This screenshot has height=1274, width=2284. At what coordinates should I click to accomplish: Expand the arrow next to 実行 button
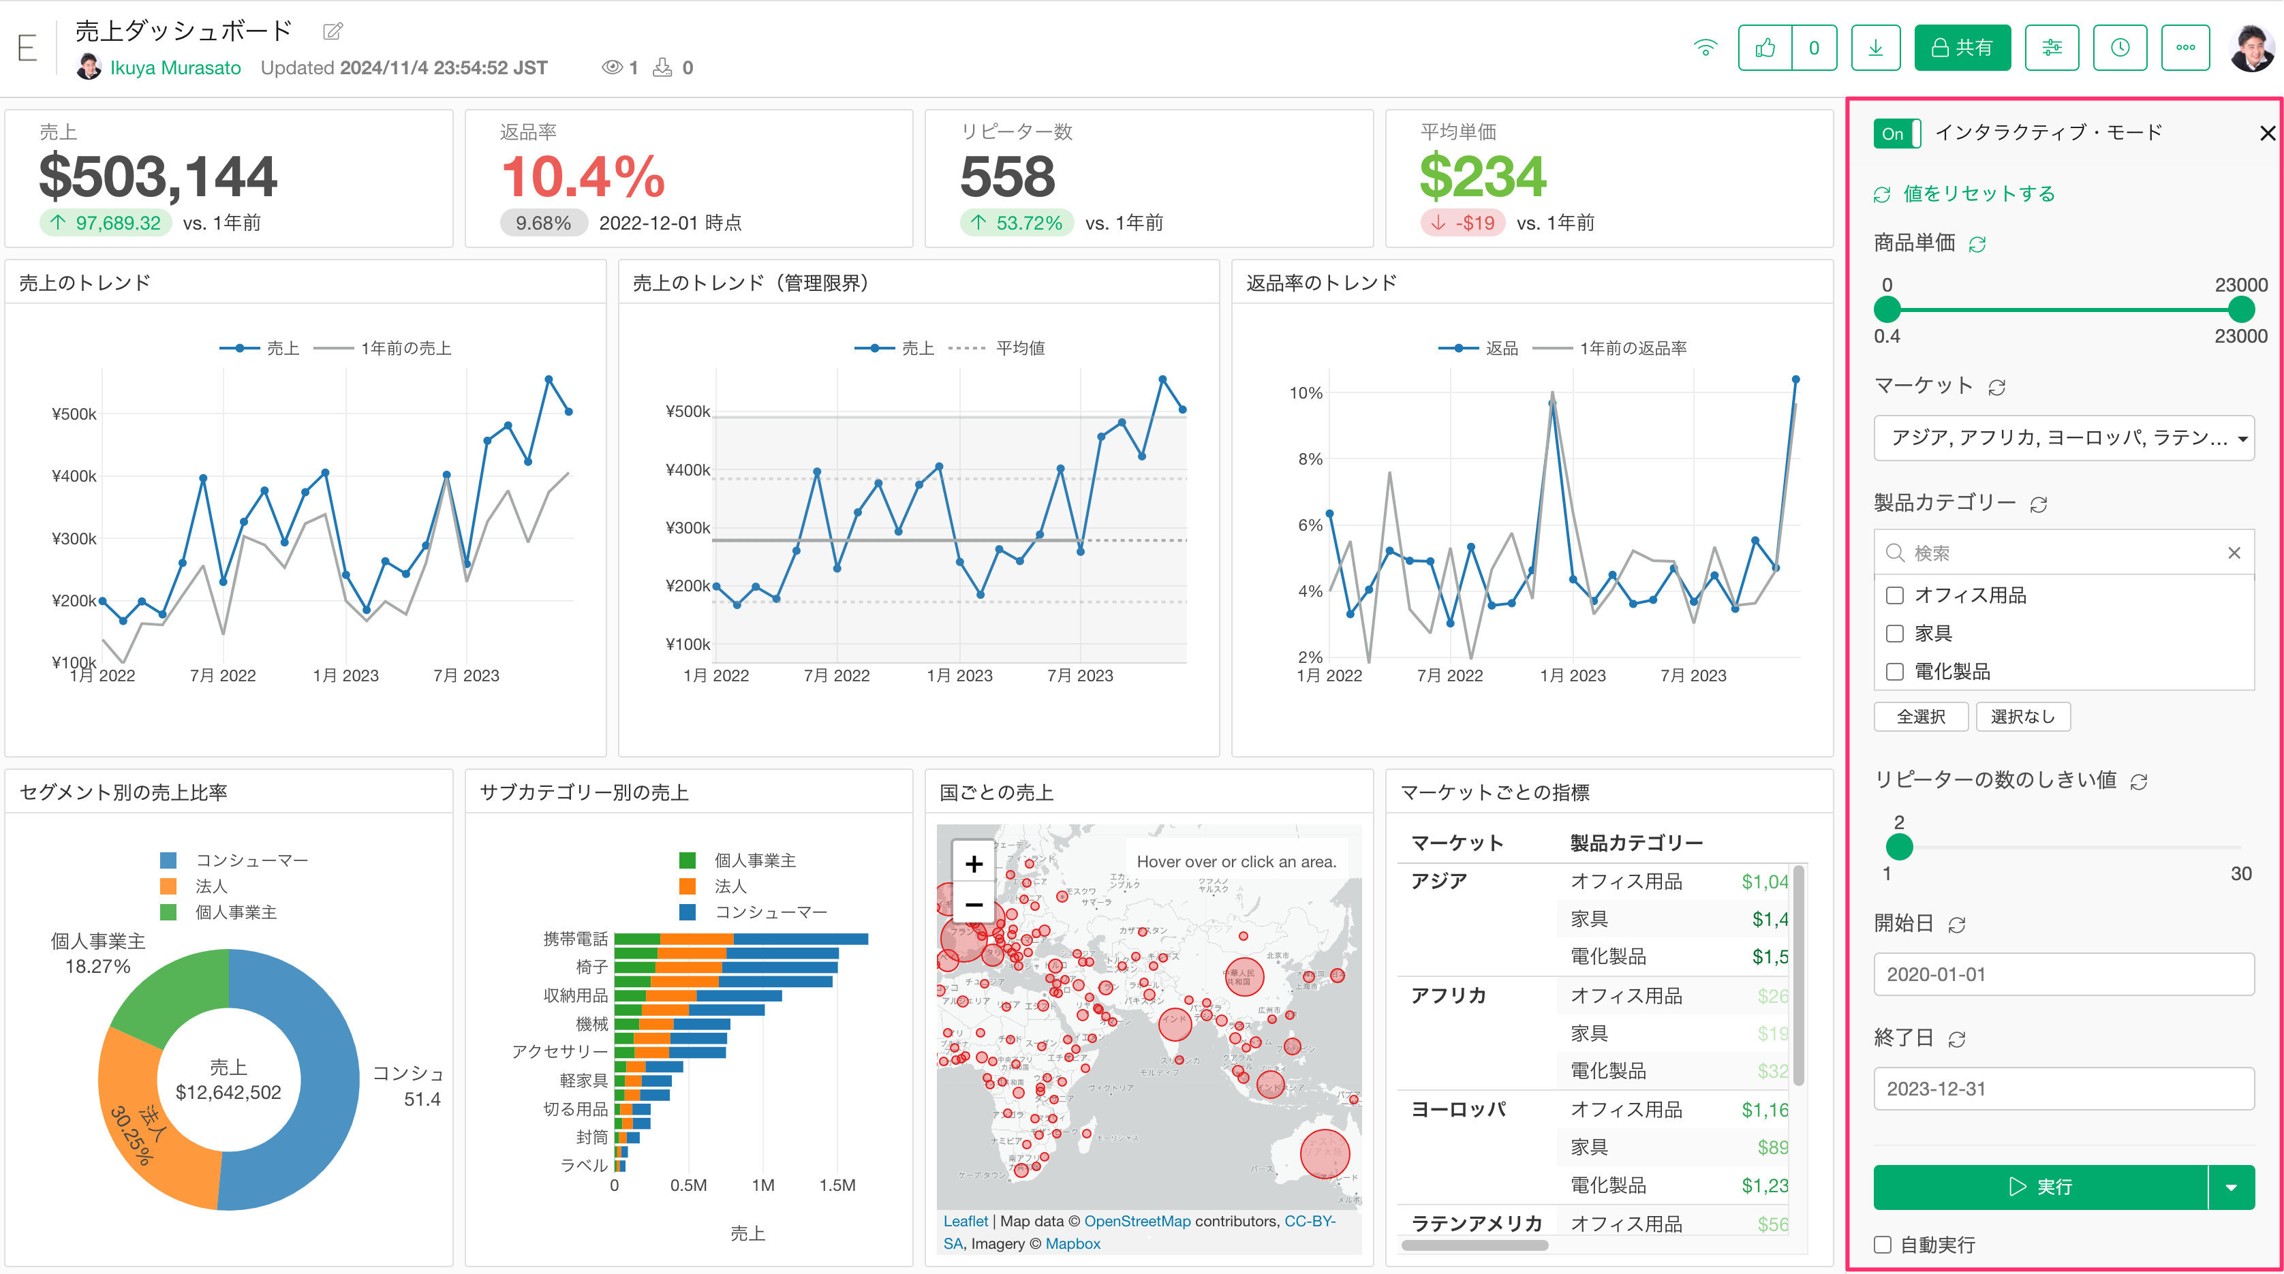pos(2231,1187)
